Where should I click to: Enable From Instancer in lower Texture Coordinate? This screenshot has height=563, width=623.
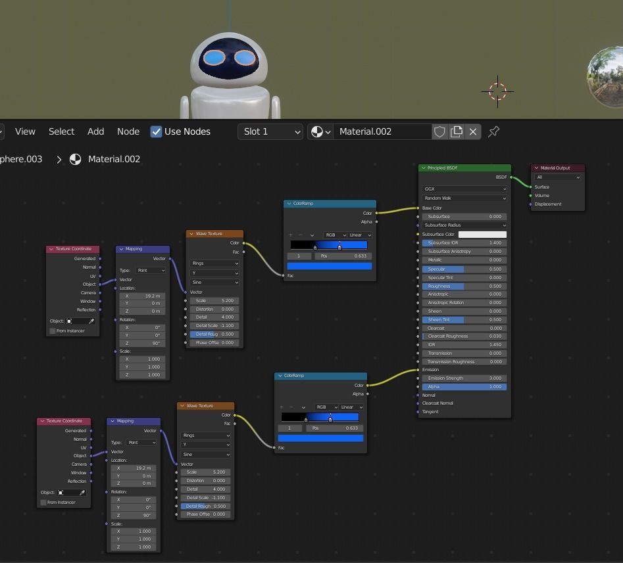tap(43, 503)
